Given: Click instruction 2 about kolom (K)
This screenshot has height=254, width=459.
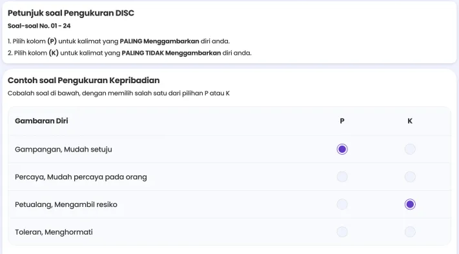Looking at the screenshot, I should point(129,53).
